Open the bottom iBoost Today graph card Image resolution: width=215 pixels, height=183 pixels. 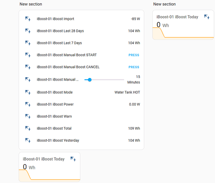tap(50, 167)
